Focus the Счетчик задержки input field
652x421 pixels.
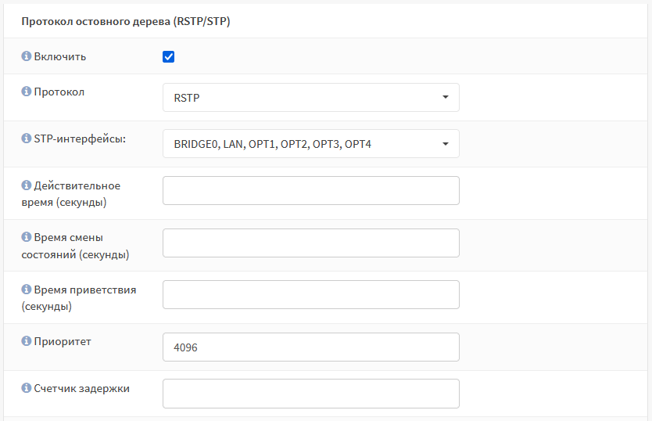311,394
